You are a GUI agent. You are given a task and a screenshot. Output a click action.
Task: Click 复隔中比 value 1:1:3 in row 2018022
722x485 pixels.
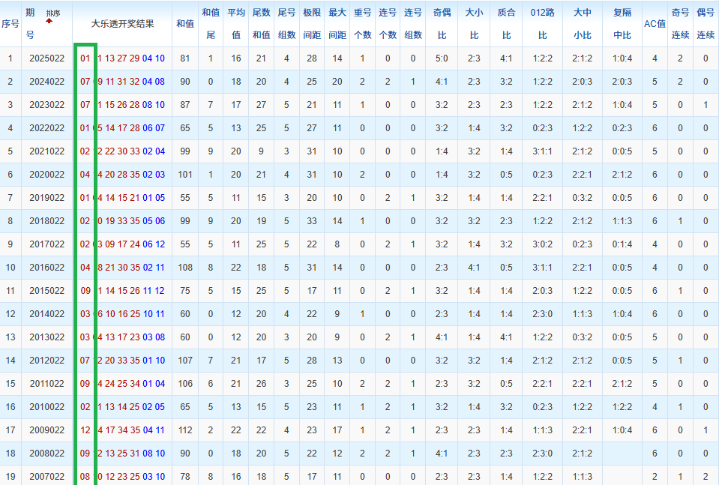click(622, 221)
